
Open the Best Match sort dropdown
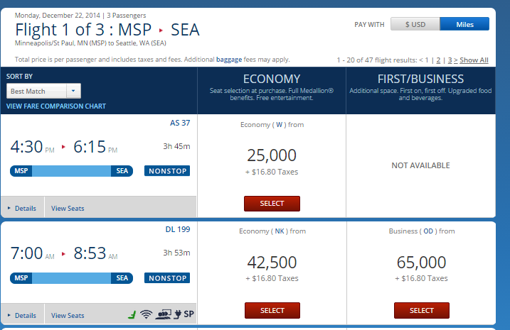pyautogui.click(x=43, y=91)
